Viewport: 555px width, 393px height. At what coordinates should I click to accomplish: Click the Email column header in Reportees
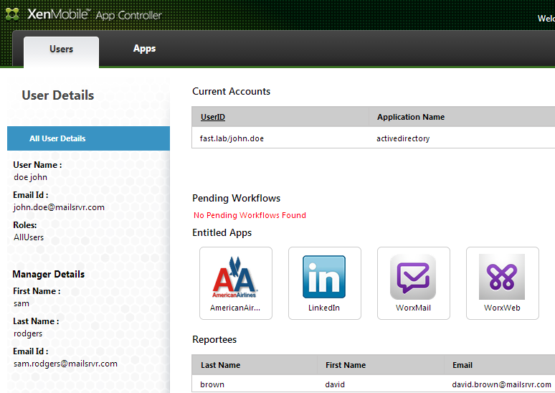[463, 365]
